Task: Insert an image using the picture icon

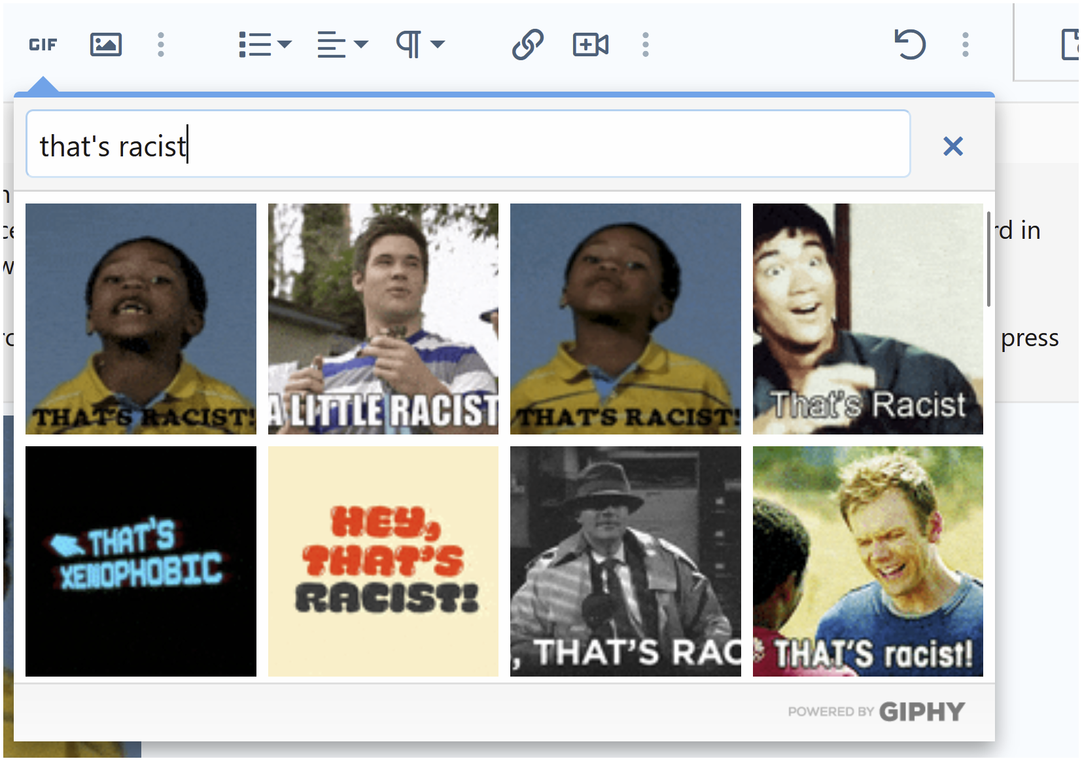Action: point(106,44)
